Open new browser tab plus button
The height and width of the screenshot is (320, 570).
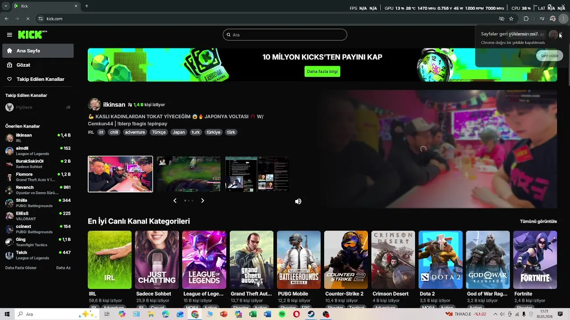click(86, 6)
